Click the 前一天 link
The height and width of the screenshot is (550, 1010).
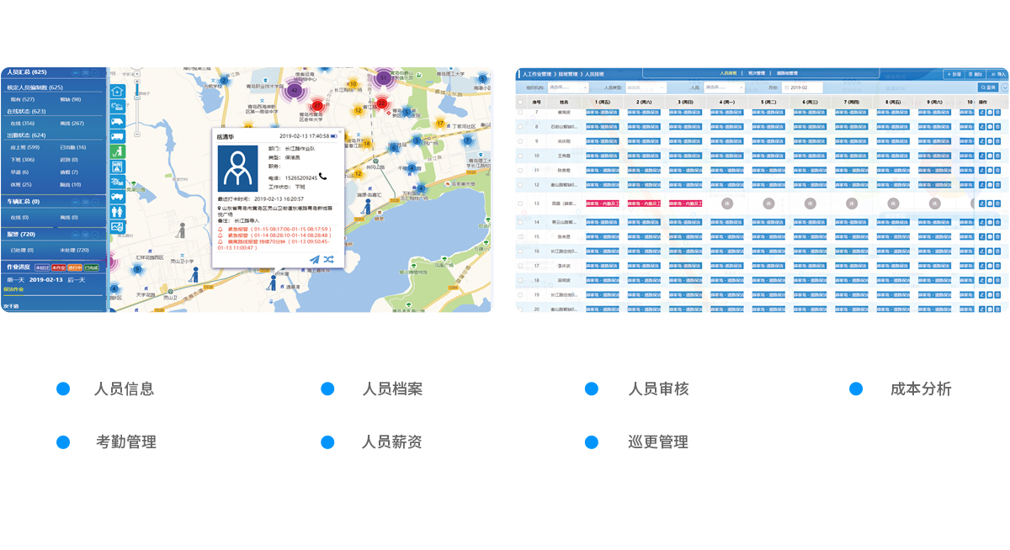[15, 280]
